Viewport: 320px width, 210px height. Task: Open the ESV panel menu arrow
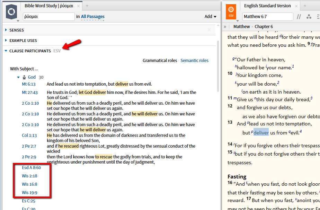pos(237,21)
